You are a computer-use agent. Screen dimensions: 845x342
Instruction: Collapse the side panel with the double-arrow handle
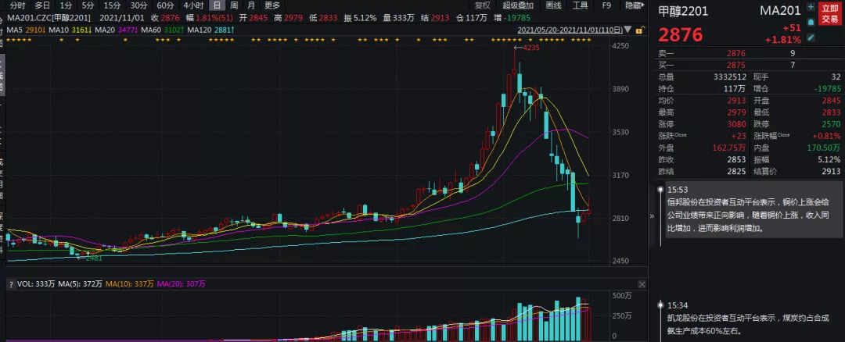tap(652, 216)
